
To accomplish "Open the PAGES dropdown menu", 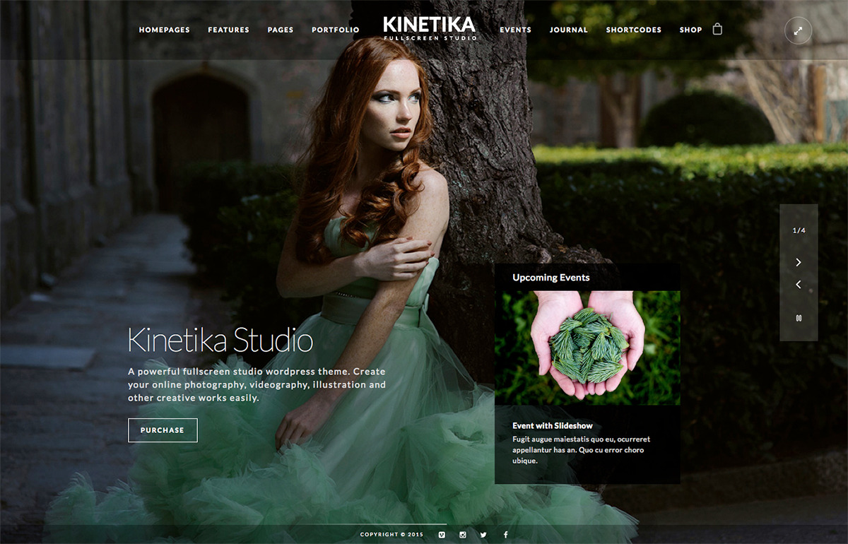I will (x=281, y=30).
